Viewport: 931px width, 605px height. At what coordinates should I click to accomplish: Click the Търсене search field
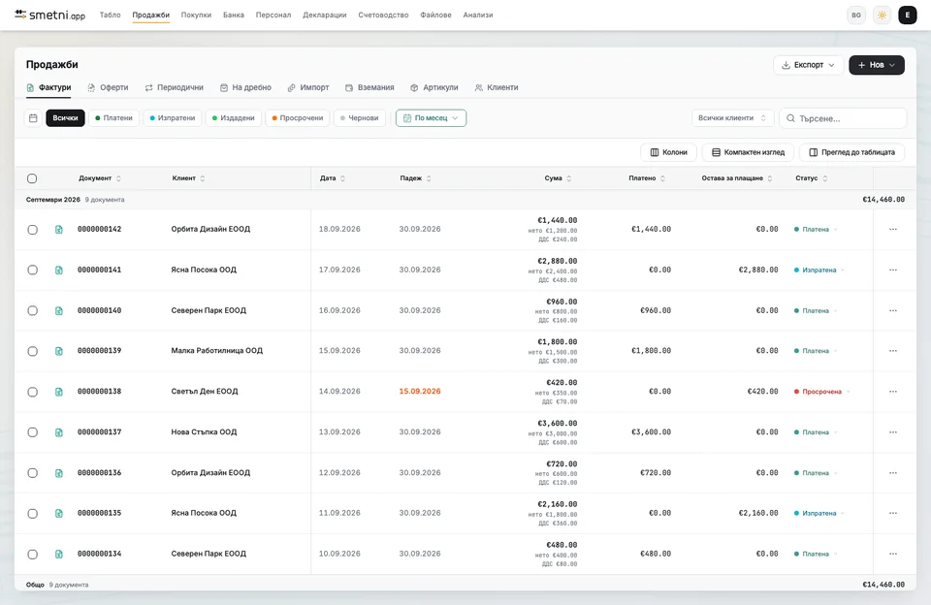click(843, 118)
